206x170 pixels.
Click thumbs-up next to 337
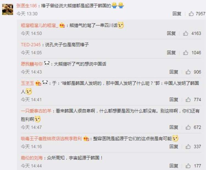point(188,146)
